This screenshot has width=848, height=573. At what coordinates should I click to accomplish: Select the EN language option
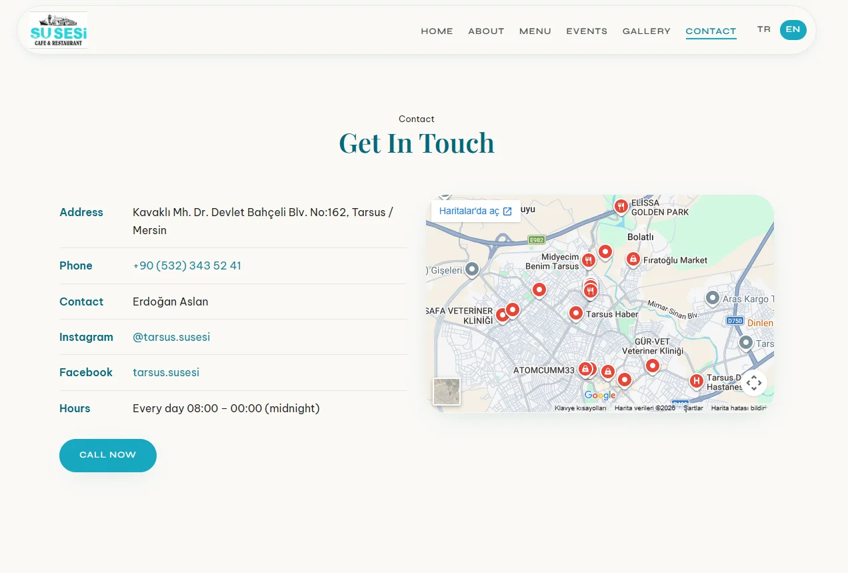point(793,29)
